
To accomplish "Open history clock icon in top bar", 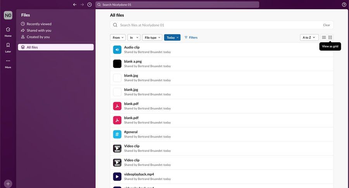I will tap(90, 4).
